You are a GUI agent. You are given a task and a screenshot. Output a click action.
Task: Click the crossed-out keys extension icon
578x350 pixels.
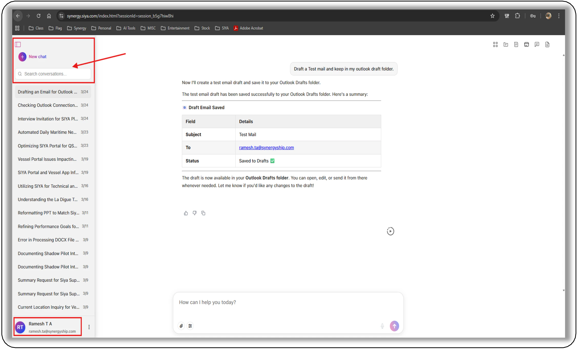507,16
